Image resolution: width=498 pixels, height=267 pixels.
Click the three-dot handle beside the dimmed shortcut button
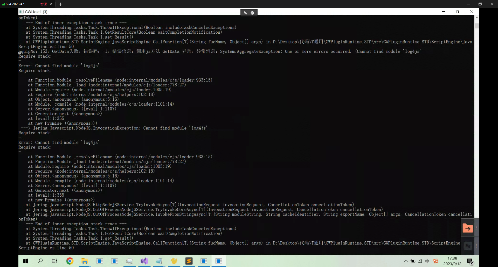coord(476,246)
